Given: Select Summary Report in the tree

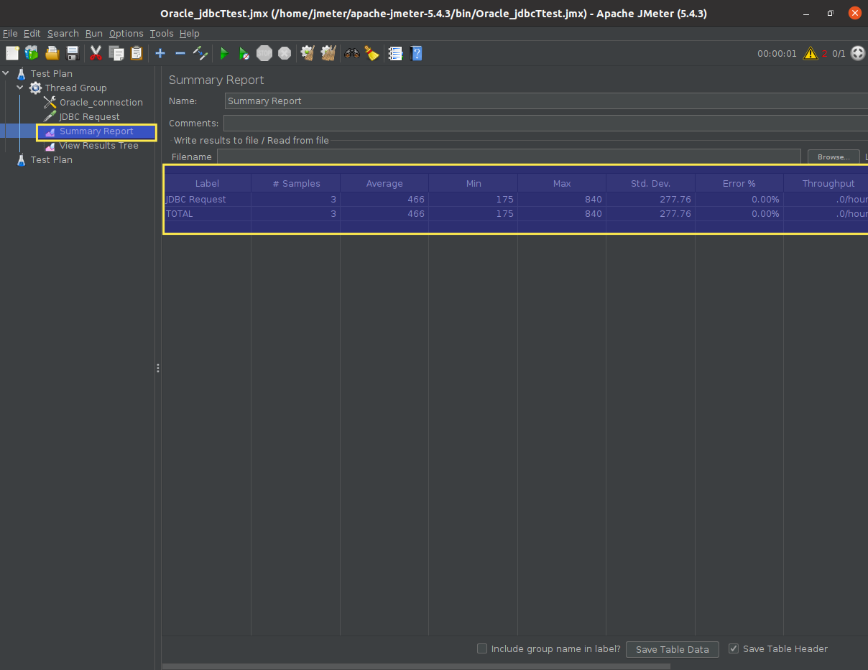Looking at the screenshot, I should pyautogui.click(x=96, y=131).
